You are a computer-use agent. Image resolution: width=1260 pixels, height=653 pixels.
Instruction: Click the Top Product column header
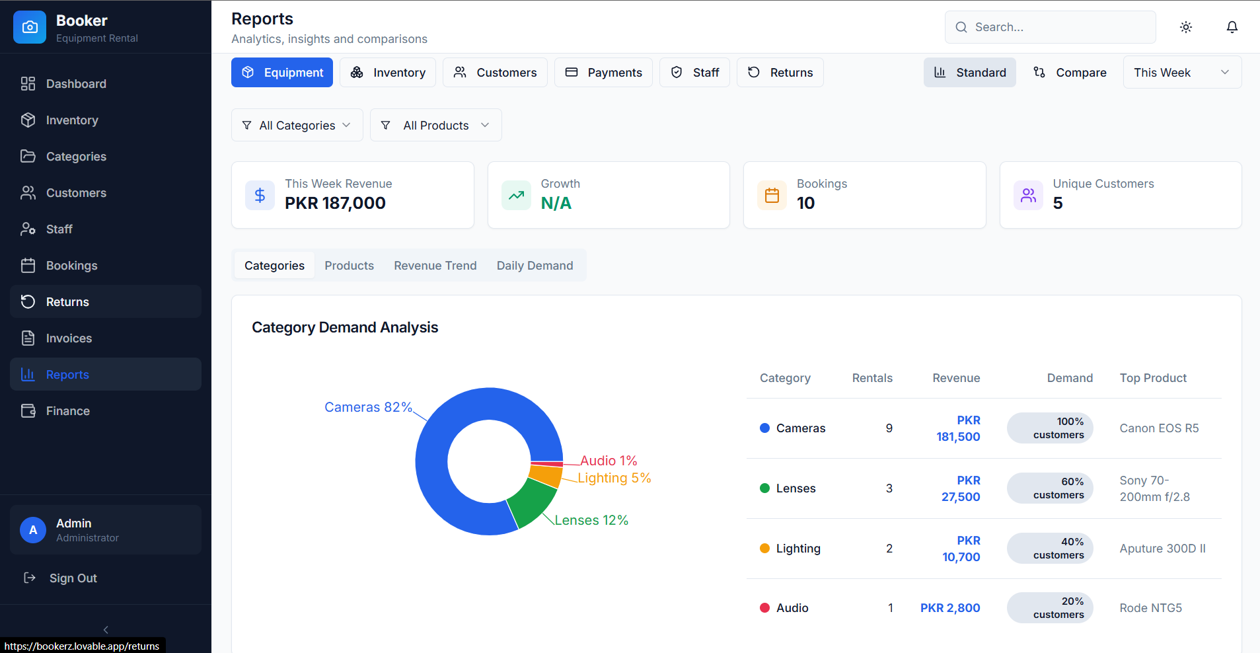[1153, 378]
